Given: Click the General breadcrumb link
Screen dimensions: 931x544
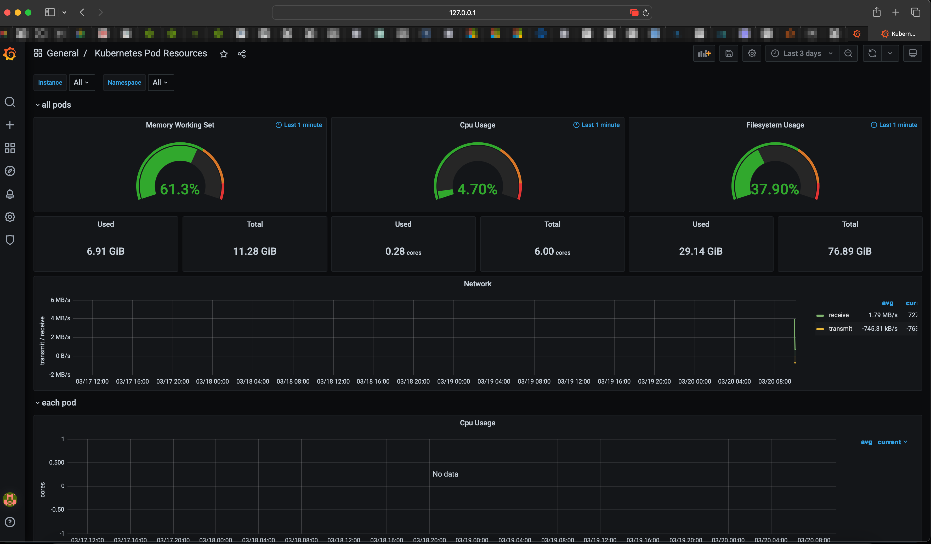Looking at the screenshot, I should point(63,53).
